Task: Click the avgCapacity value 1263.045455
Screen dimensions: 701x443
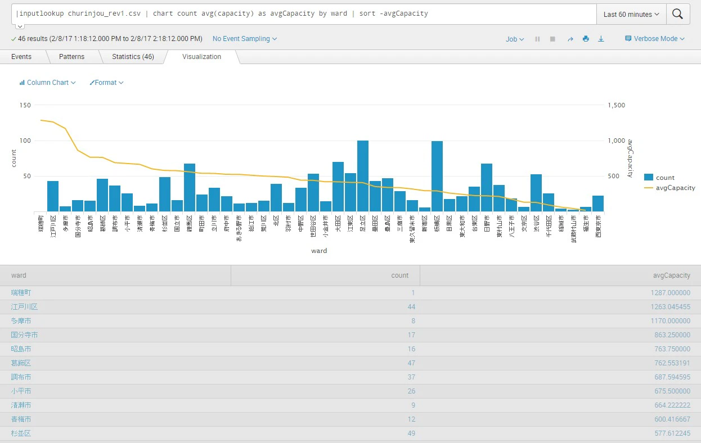Action: 671,307
